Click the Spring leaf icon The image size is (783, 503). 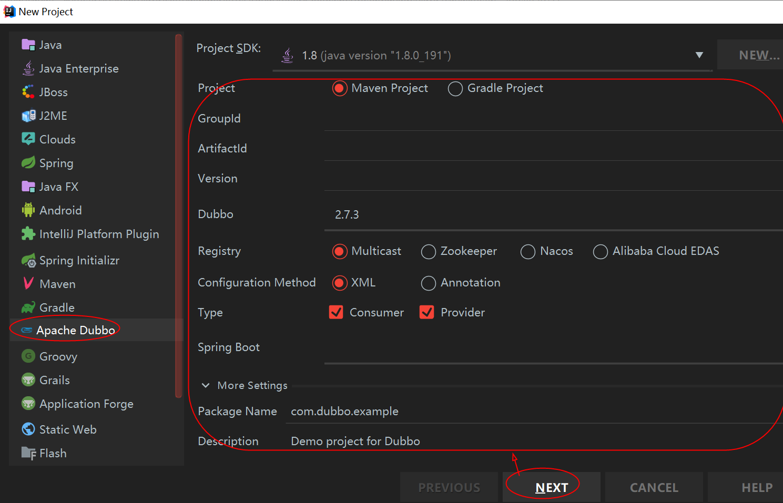point(28,162)
